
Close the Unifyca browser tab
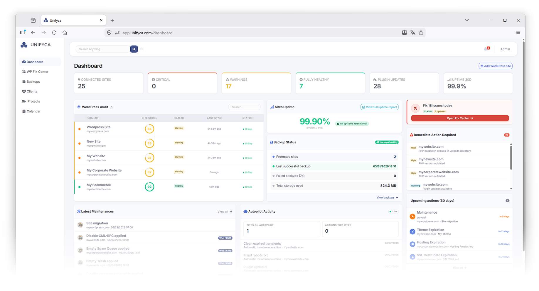101,20
